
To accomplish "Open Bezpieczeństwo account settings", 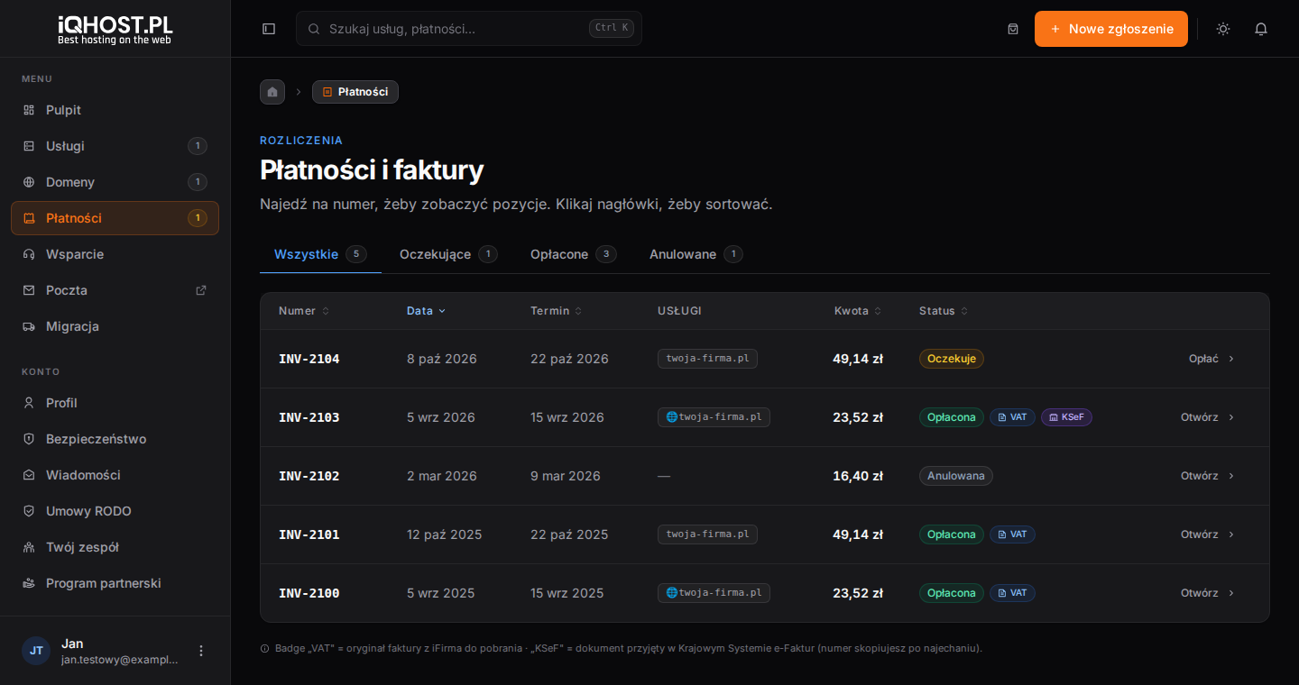I will [x=115, y=439].
